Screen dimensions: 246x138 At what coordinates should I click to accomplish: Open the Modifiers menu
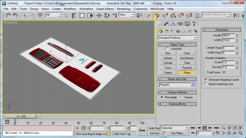(70, 9)
